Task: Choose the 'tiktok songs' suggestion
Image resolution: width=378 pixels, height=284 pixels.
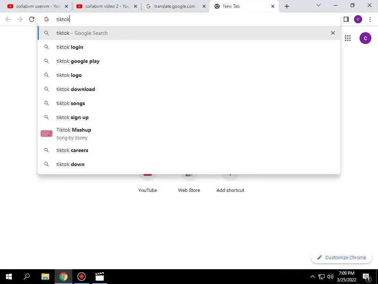Action: (x=189, y=103)
